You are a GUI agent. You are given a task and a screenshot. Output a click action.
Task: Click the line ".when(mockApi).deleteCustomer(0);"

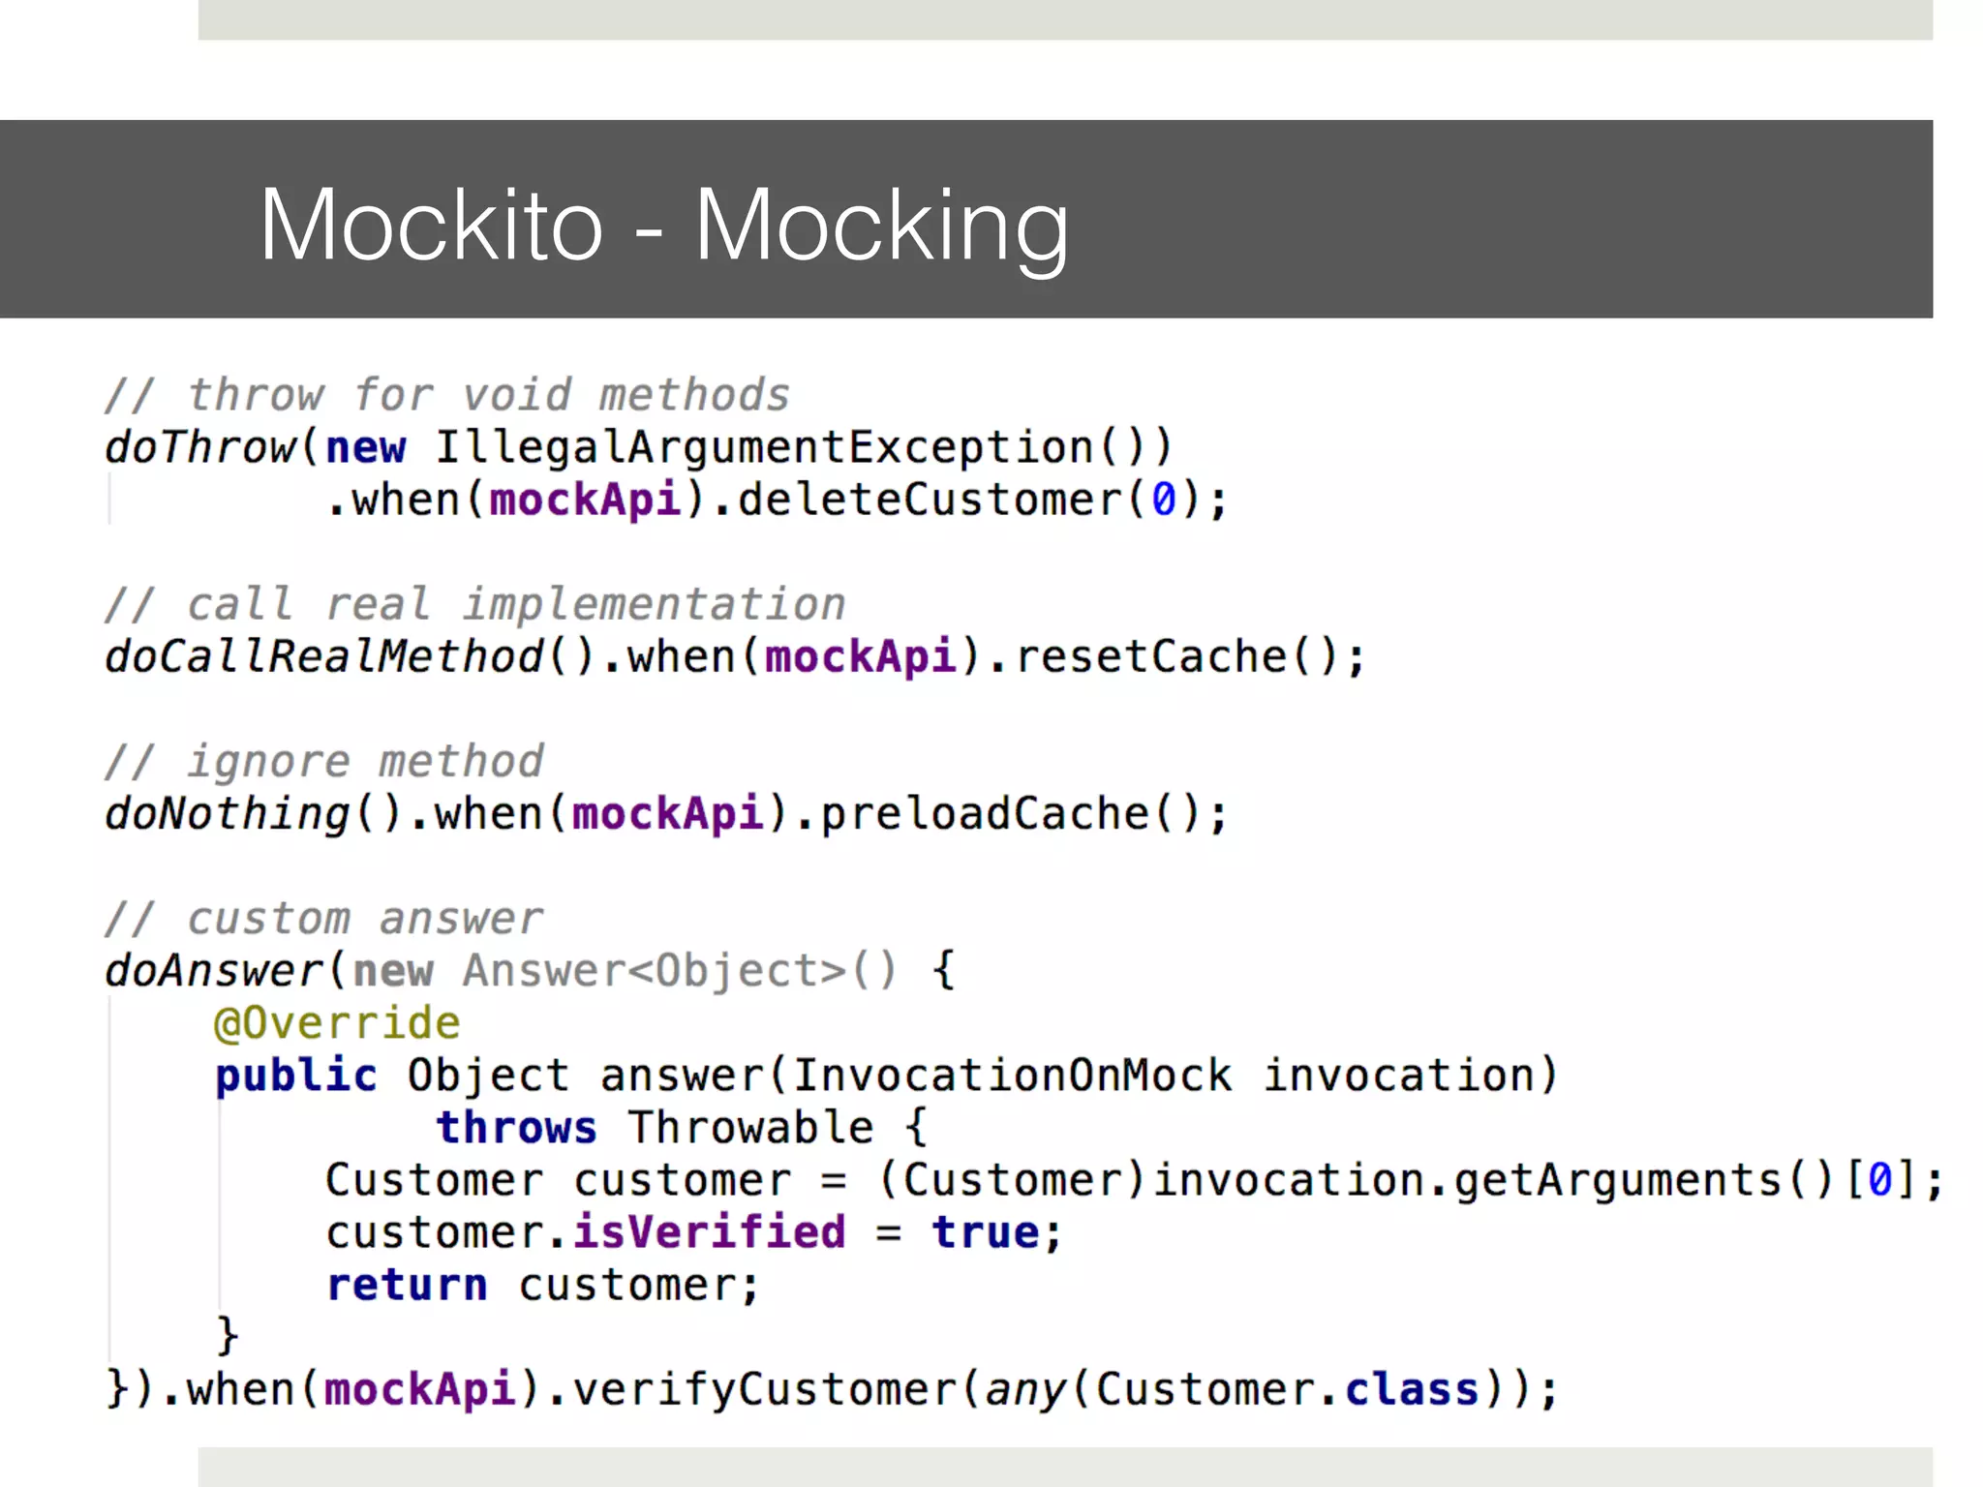coord(778,501)
